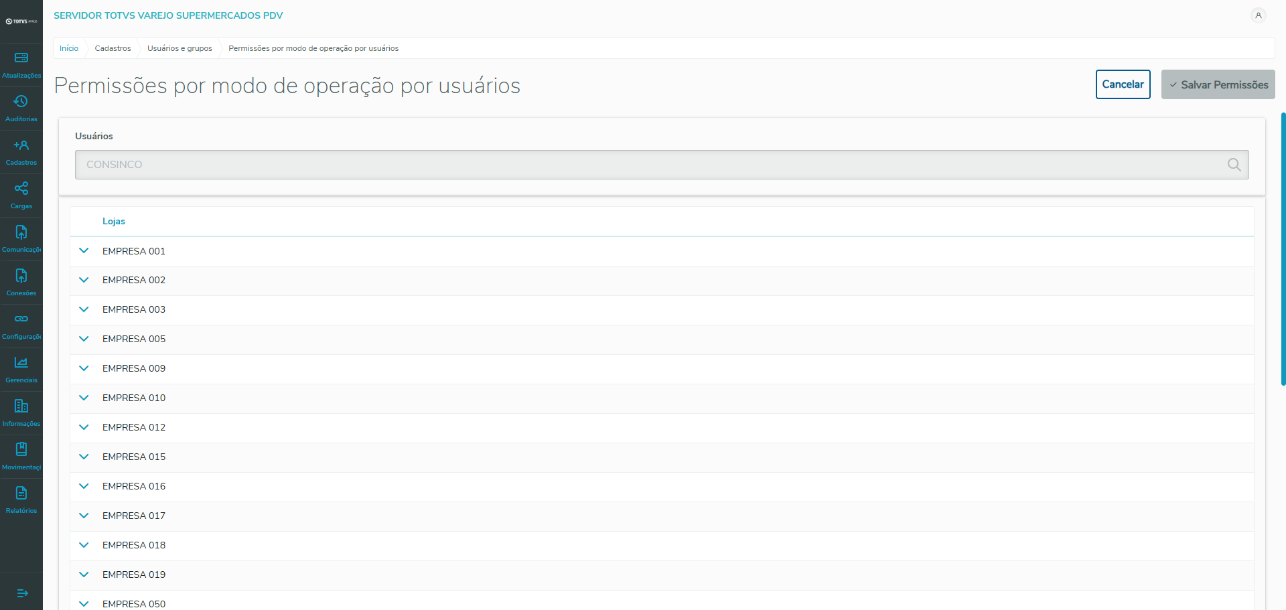
Task: Open the Conexões sidebar icon
Action: coord(21,276)
